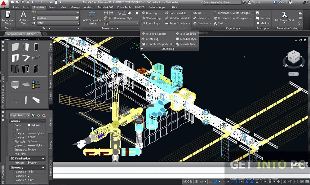Open the Annotation Tools palette

[x=8, y=18]
